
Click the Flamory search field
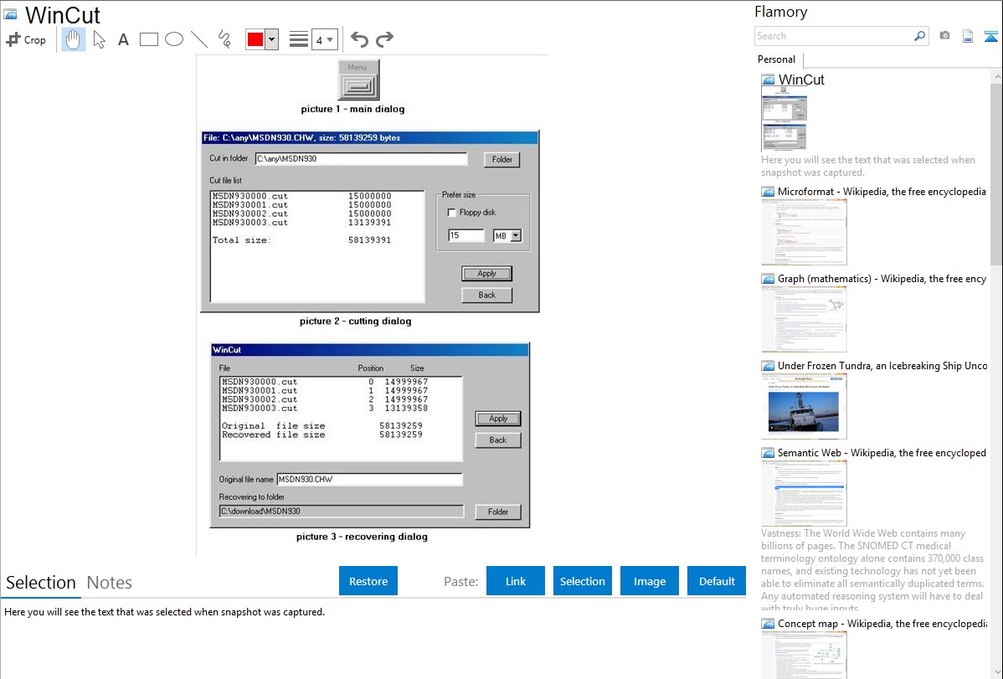click(834, 36)
